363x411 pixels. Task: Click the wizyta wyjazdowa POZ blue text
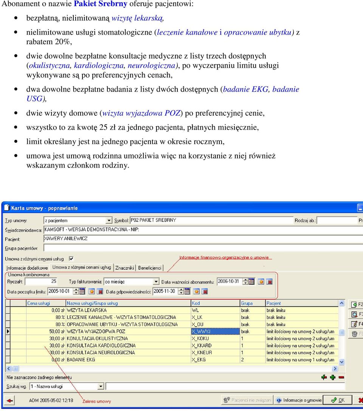141,113
